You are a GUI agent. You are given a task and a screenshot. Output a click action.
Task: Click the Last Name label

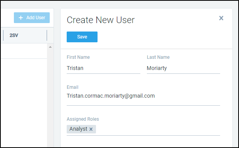(x=158, y=57)
